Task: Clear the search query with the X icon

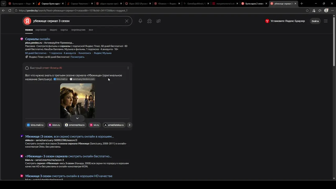Action: (x=127, y=21)
